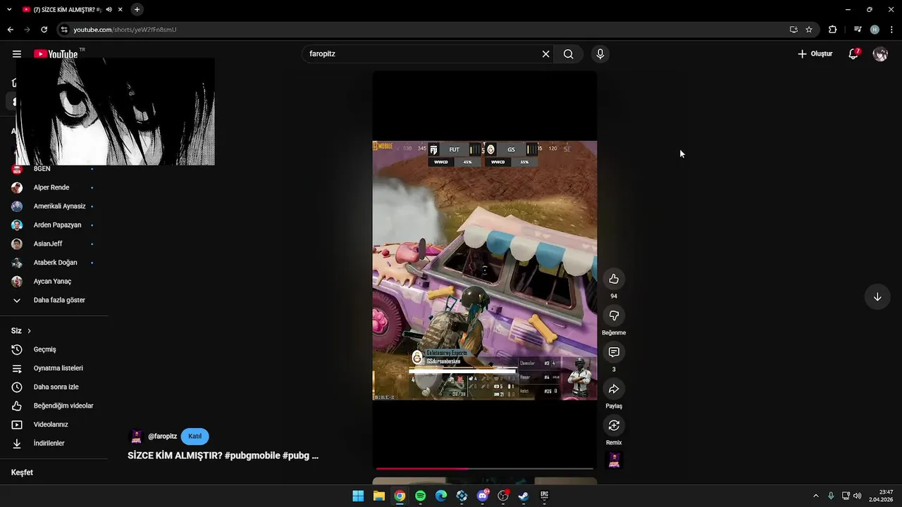Image resolution: width=902 pixels, height=507 pixels.
Task: Open the sound source thumbnail below Remix
Action: [614, 460]
